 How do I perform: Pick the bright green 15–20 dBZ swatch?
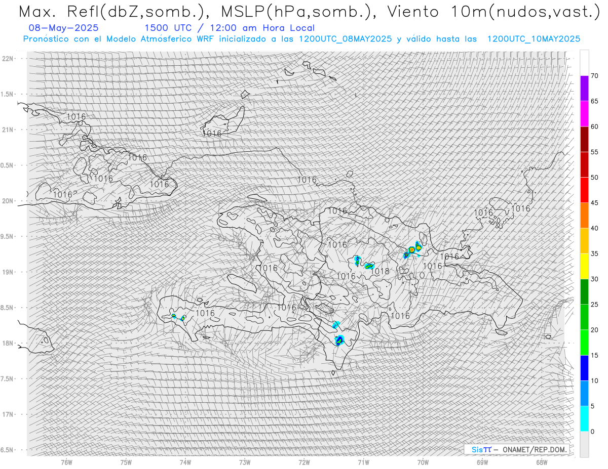point(584,343)
